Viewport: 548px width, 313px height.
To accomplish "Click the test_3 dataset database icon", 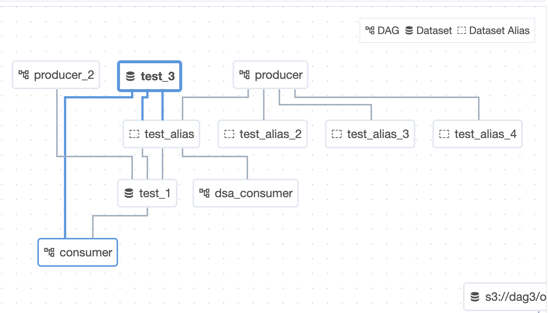I will click(130, 77).
